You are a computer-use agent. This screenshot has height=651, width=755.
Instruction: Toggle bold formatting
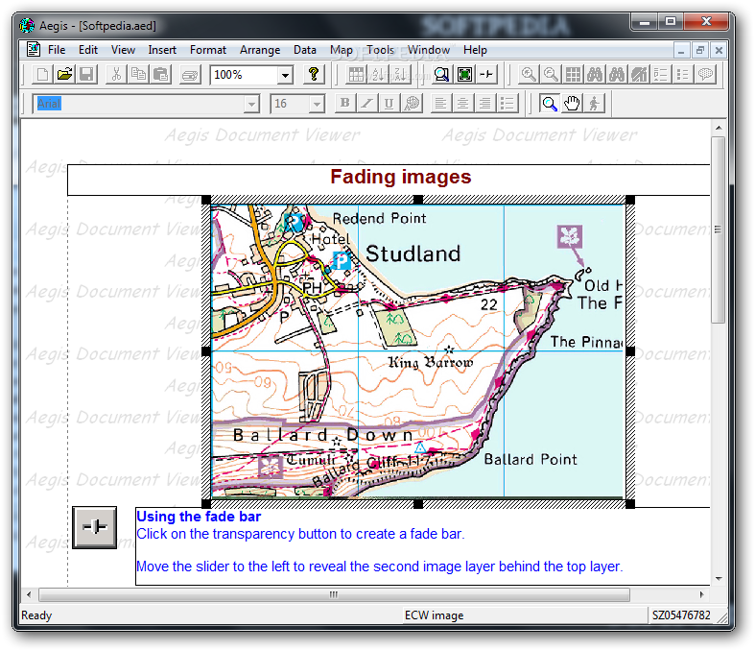pos(344,104)
